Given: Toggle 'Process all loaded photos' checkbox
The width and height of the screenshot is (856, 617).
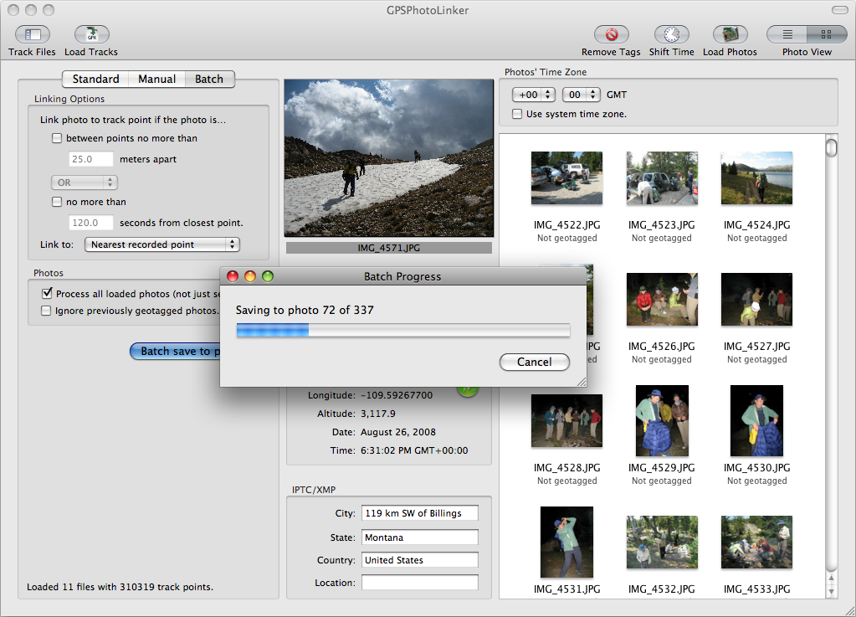Looking at the screenshot, I should [47, 293].
